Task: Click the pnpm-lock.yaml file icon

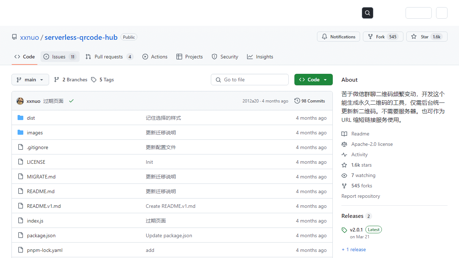Action: coord(20,250)
